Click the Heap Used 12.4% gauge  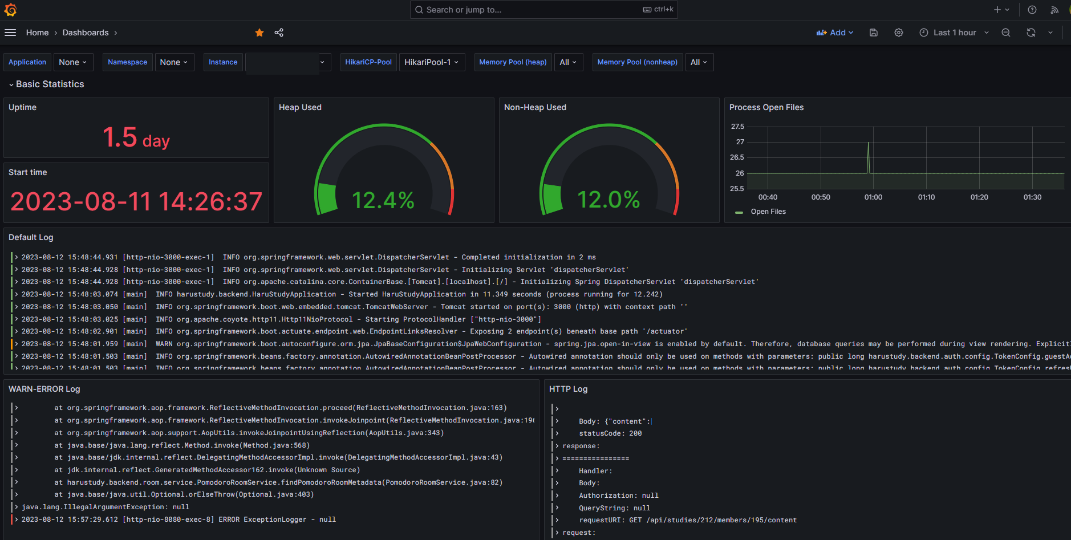coord(384,170)
